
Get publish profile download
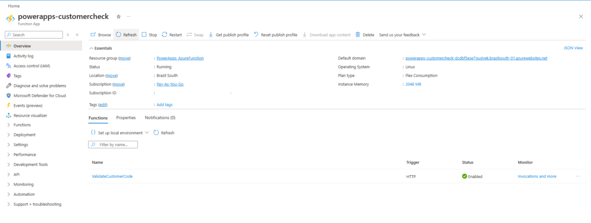click(x=229, y=35)
